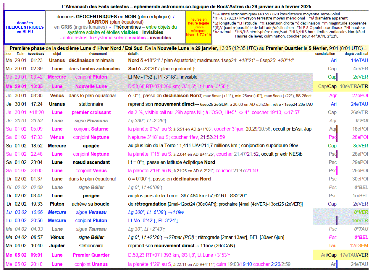373x270 pixels.
Task: Click Lune 'conjoint Neptune' event at 22:48
Action: [x=91, y=154]
